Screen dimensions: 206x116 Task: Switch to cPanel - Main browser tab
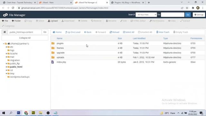tap(55, 3)
